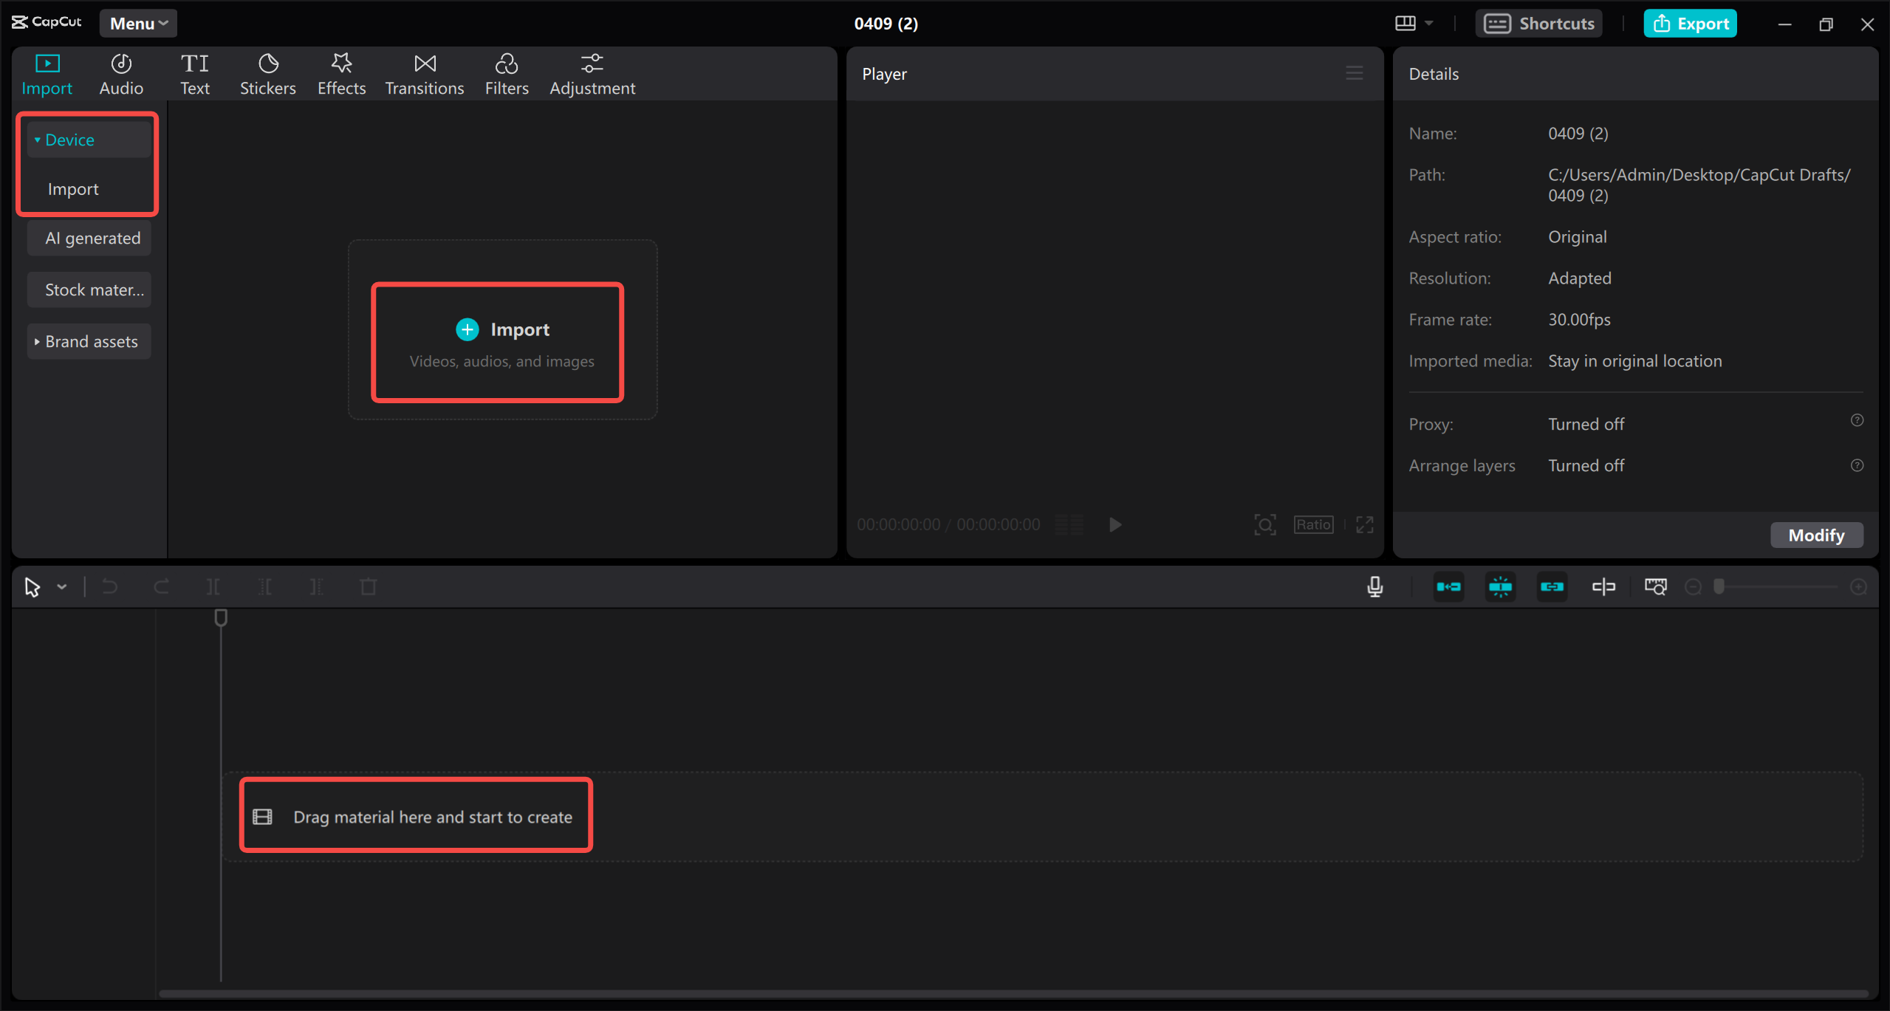
Task: Switch to the Stock materials tab
Action: coord(89,289)
